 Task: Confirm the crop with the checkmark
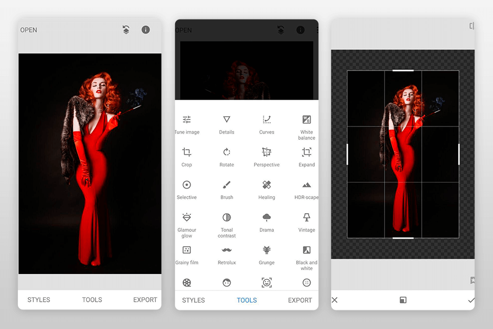click(x=471, y=300)
